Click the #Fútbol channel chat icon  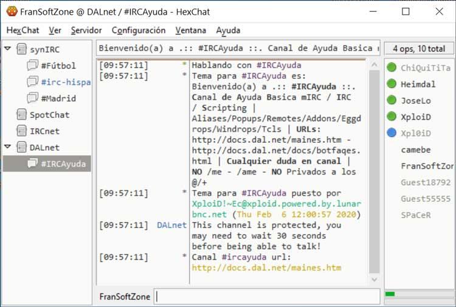point(33,65)
